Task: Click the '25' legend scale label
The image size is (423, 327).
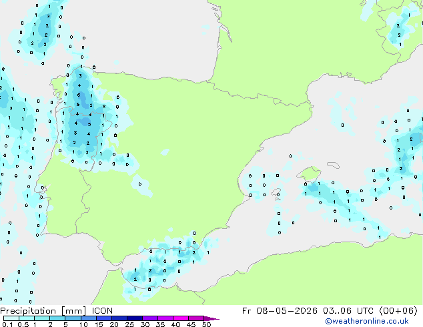Action: click(x=129, y=324)
